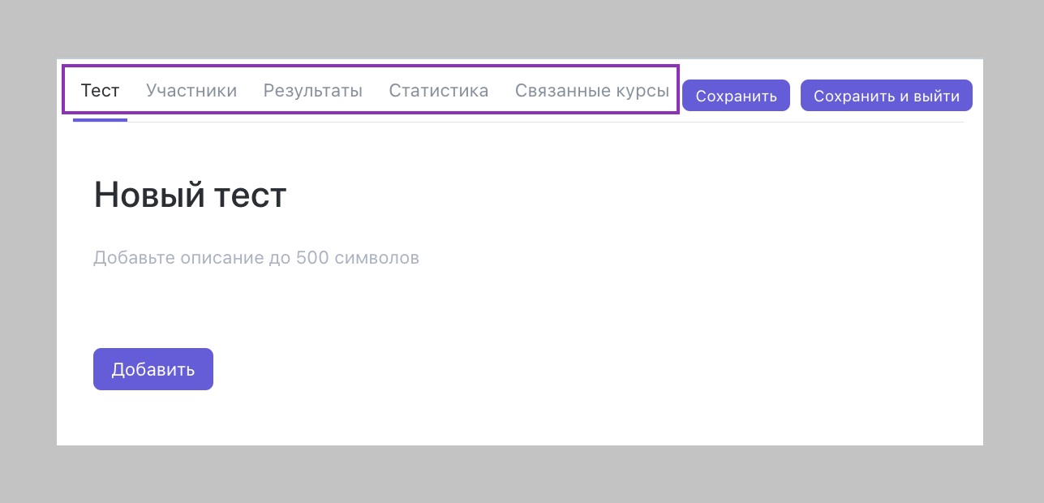Viewport: 1044px width, 503px height.
Task: Focus the Добавьте описание до 500 символов field
Action: [256, 259]
